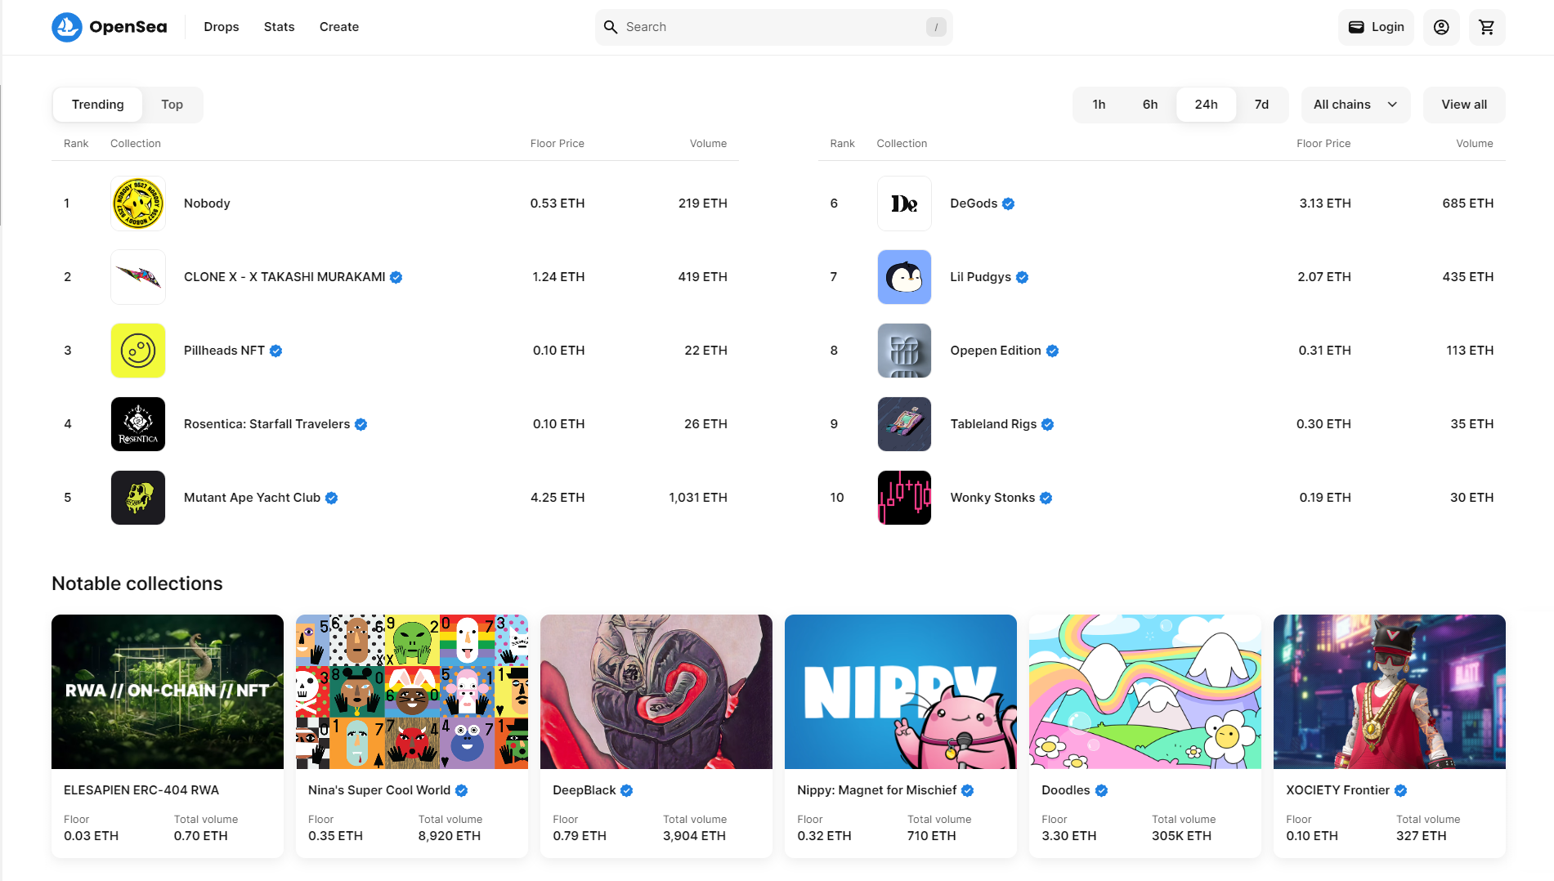
Task: Open the DeepBlack card image
Action: [656, 691]
